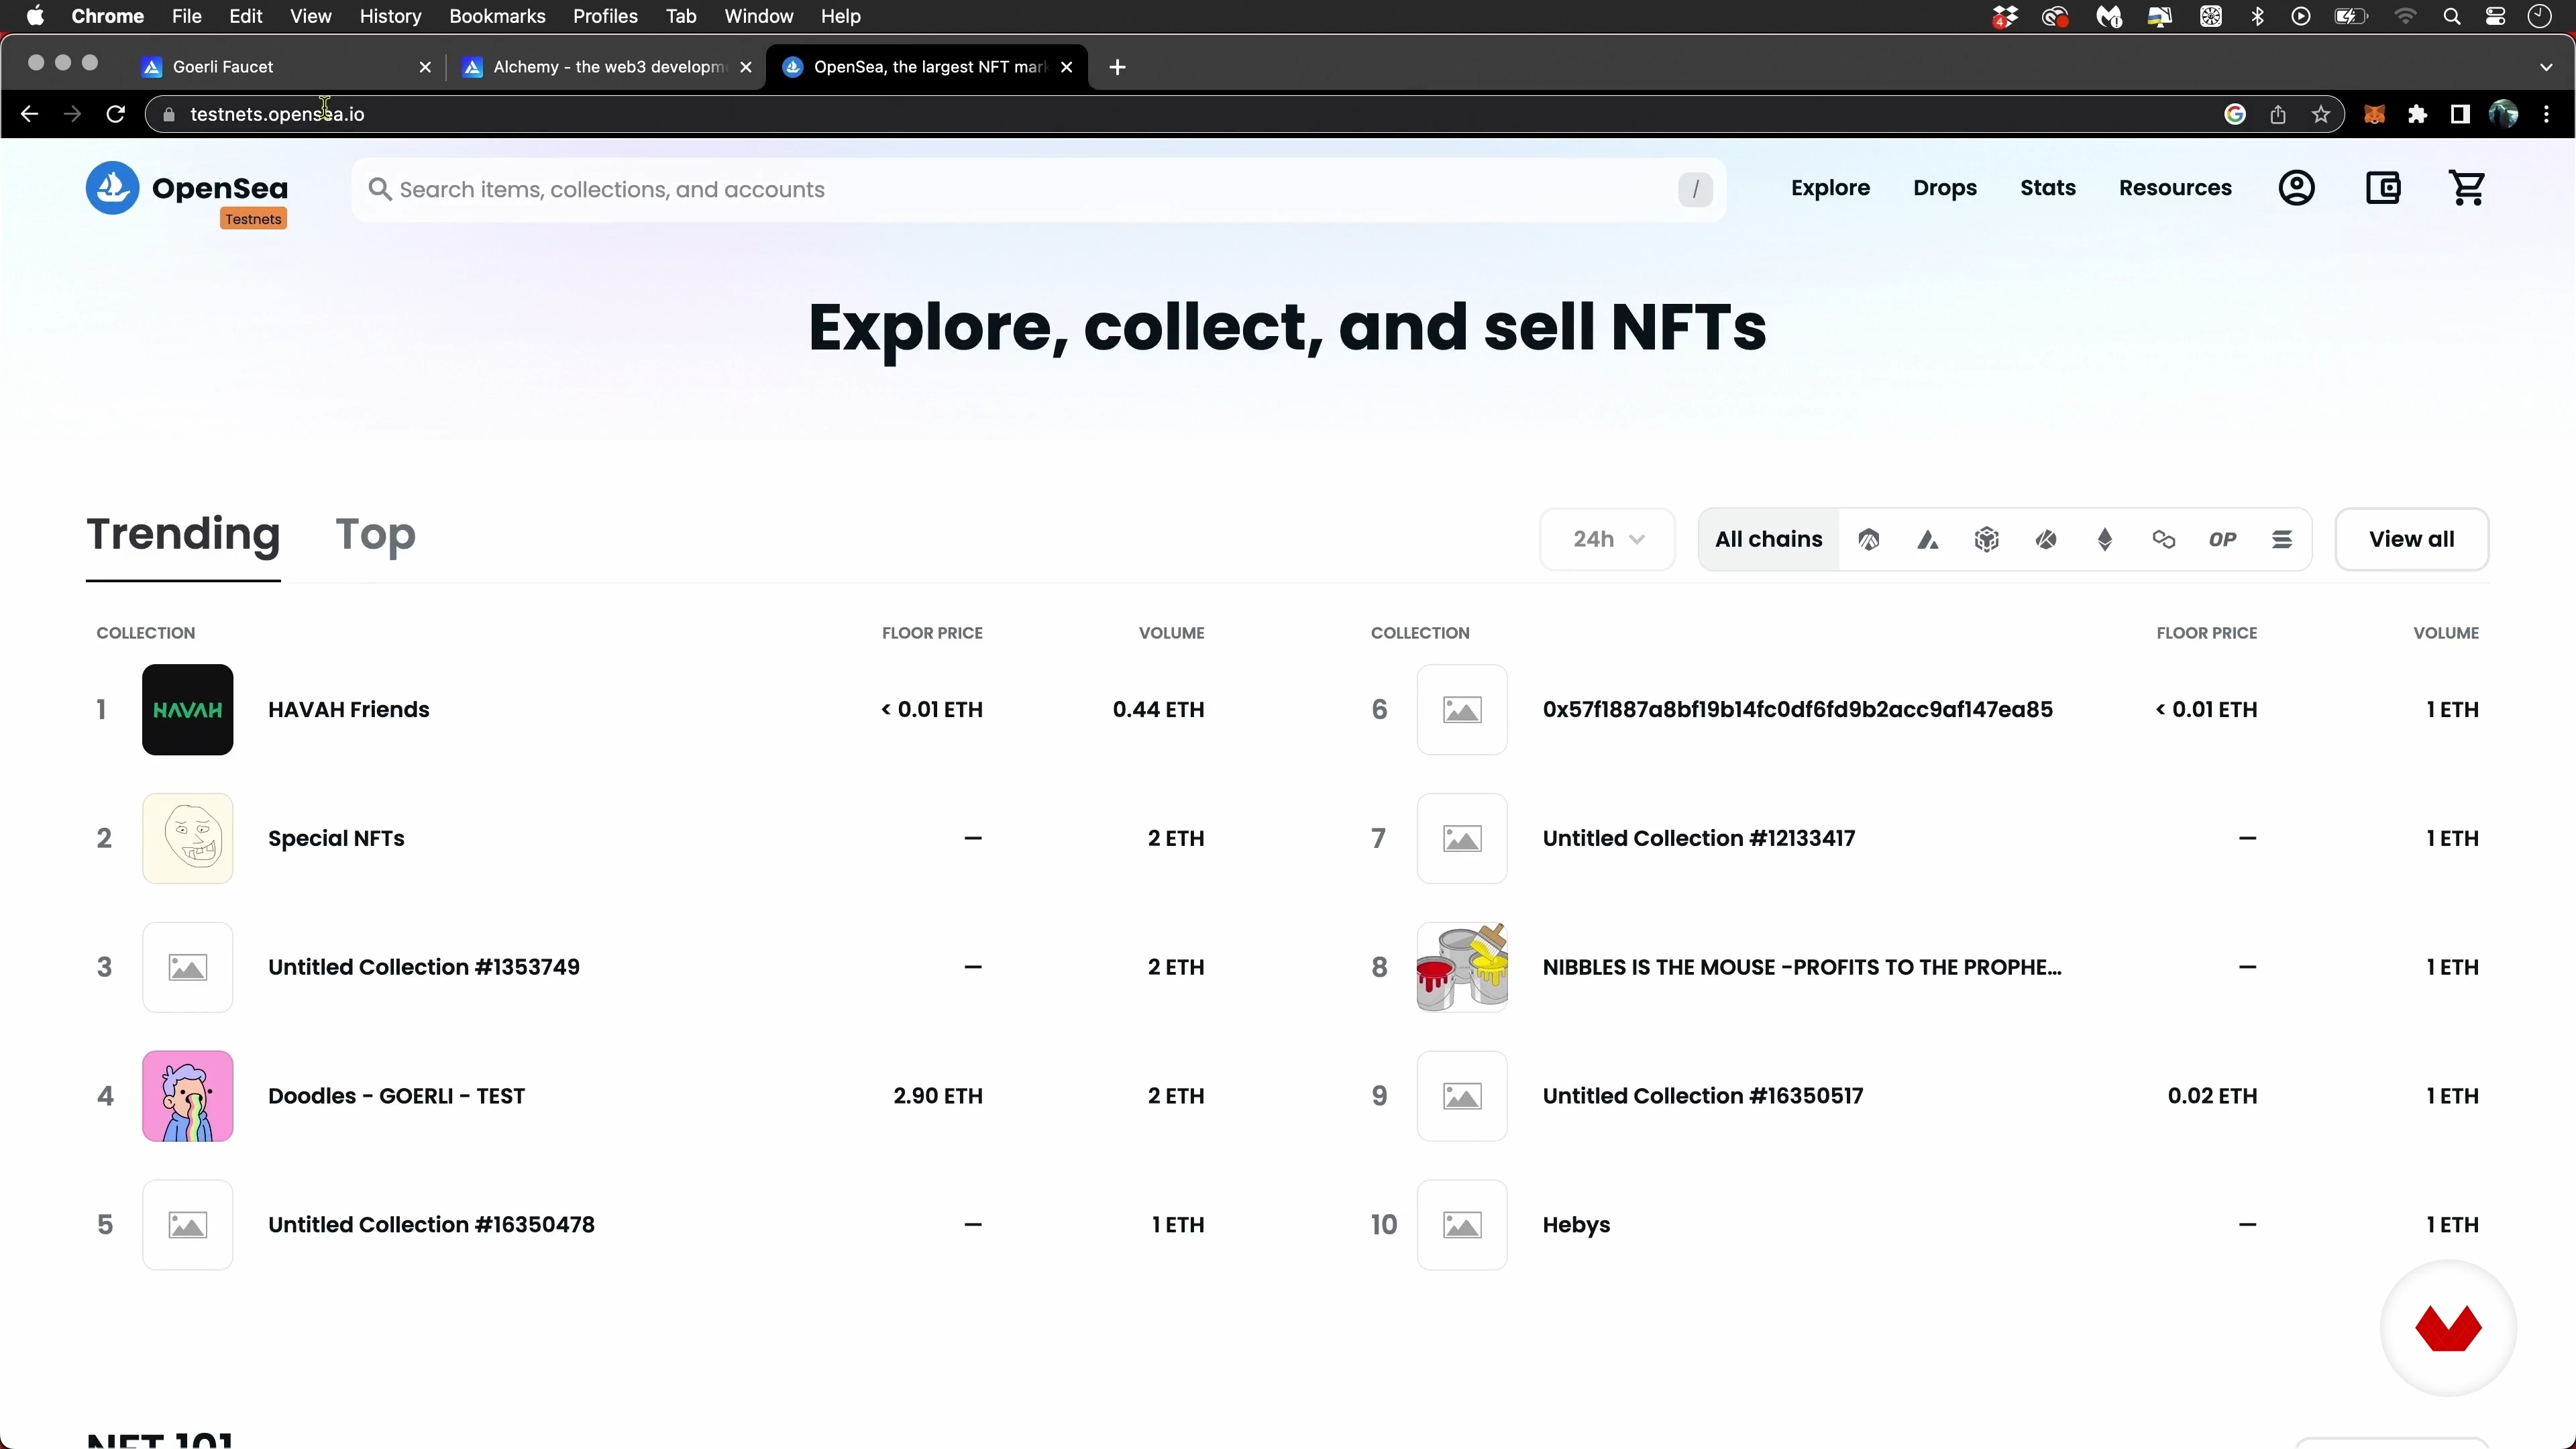Click the Bluetooth menu bar icon

pos(2258,17)
